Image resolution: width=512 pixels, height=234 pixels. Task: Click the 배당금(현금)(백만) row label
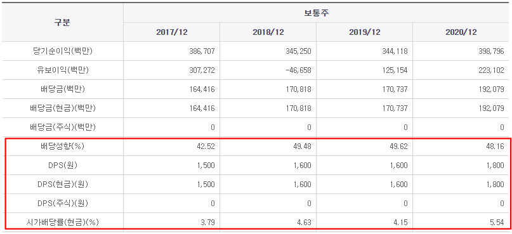(63, 108)
